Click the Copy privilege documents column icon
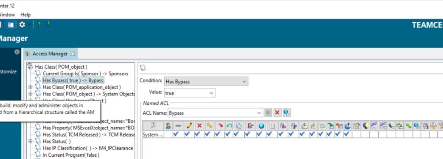 (238, 126)
